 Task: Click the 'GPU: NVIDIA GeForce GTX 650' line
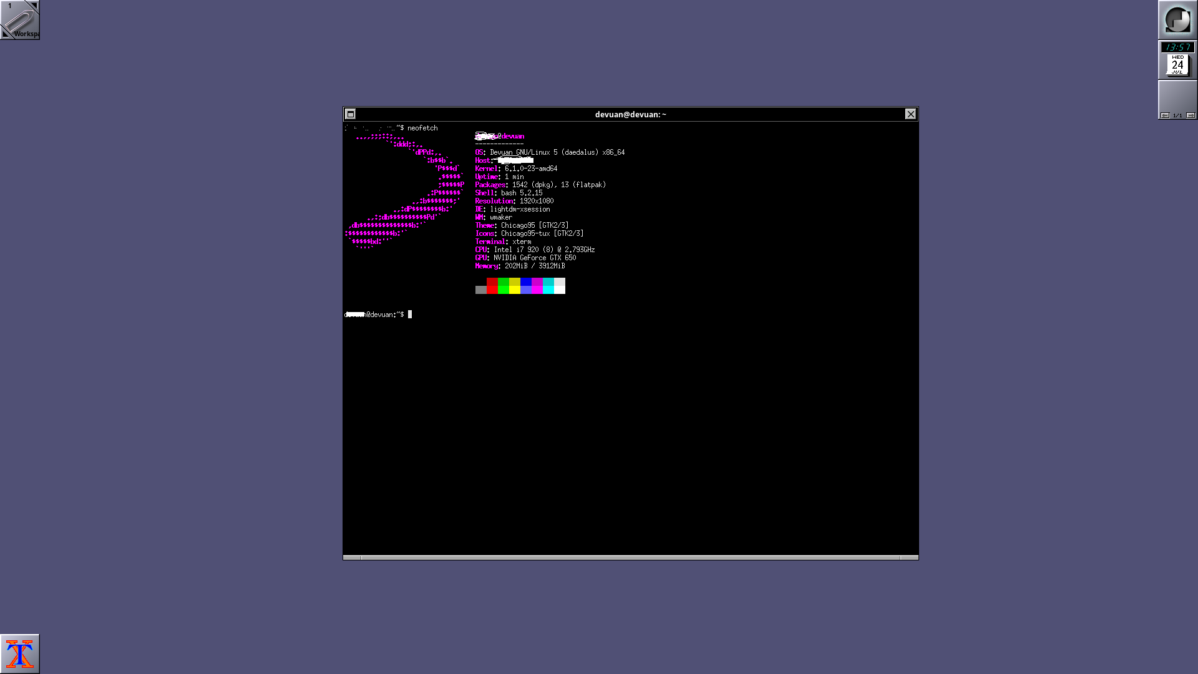525,258
